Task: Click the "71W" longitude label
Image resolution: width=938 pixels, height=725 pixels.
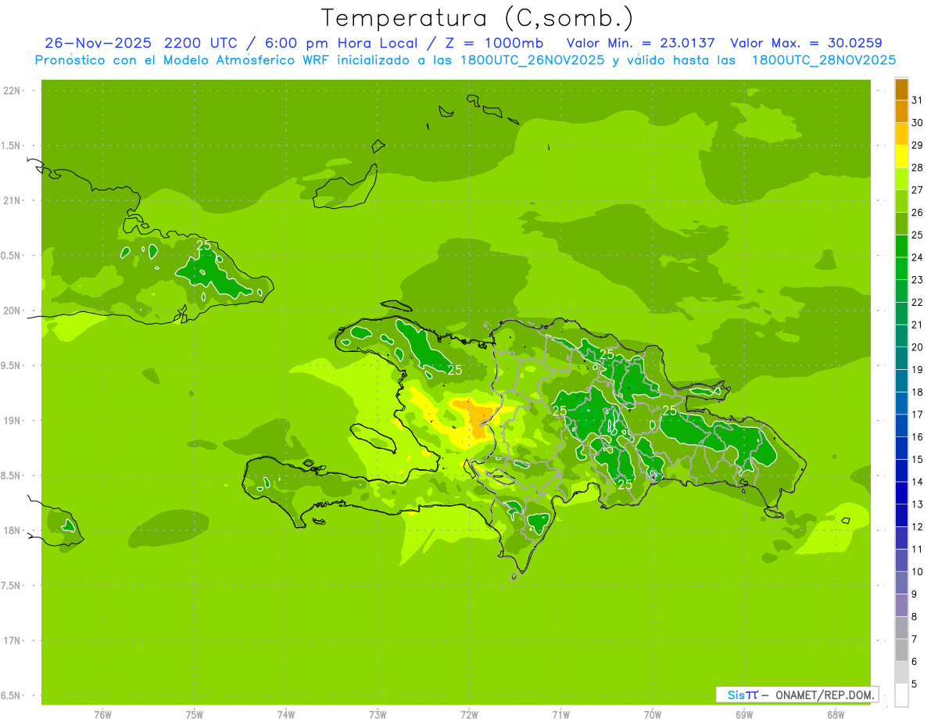Action: coord(560,715)
